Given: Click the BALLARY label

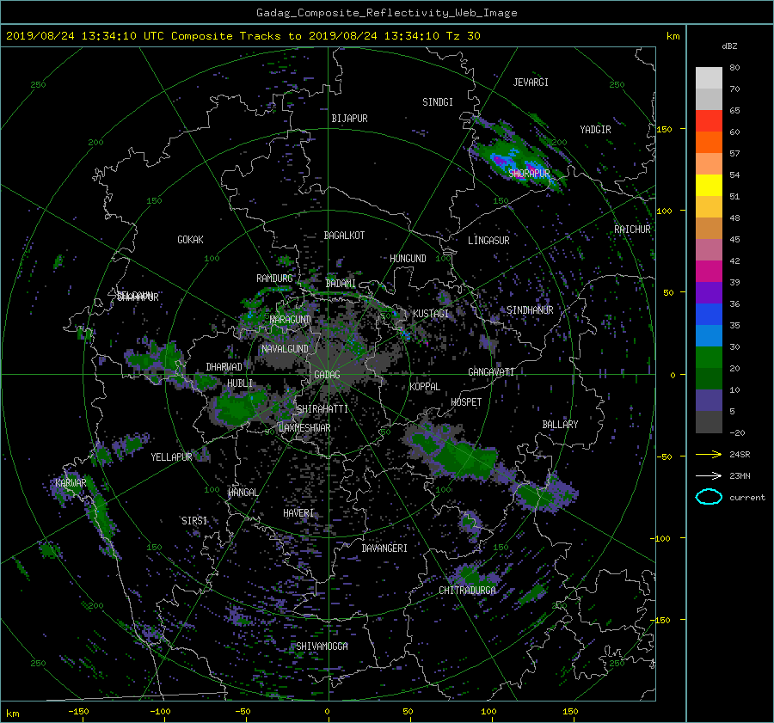Looking at the screenshot, I should 560,425.
